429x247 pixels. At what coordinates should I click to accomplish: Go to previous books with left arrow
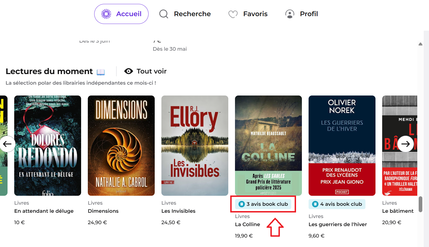tap(7, 144)
